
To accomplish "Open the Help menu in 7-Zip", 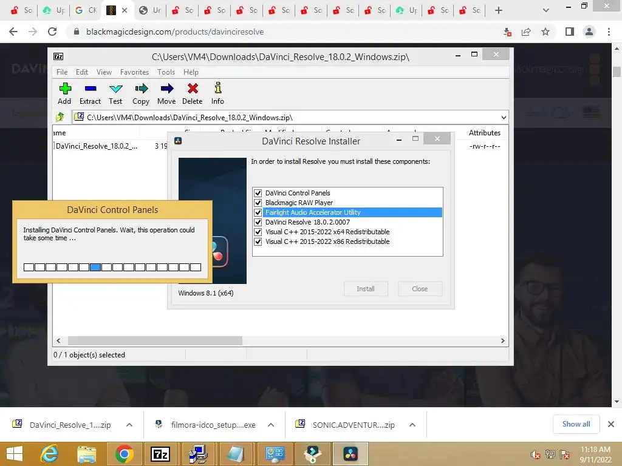I will pos(191,72).
